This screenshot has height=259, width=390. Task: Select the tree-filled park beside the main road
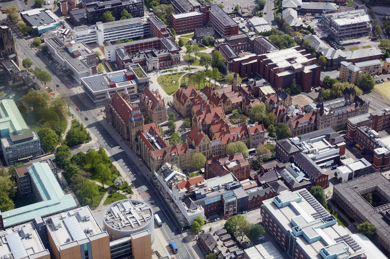(x=89, y=172)
